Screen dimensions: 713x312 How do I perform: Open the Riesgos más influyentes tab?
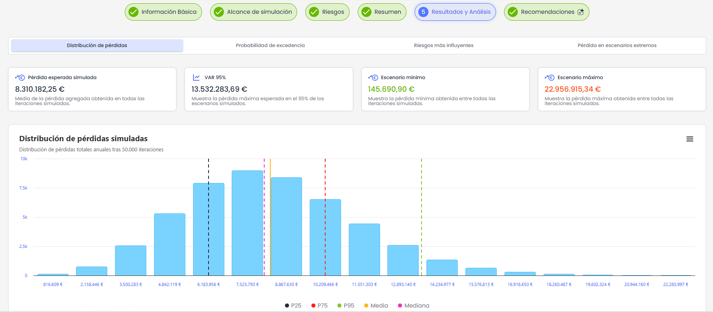[x=443, y=45]
